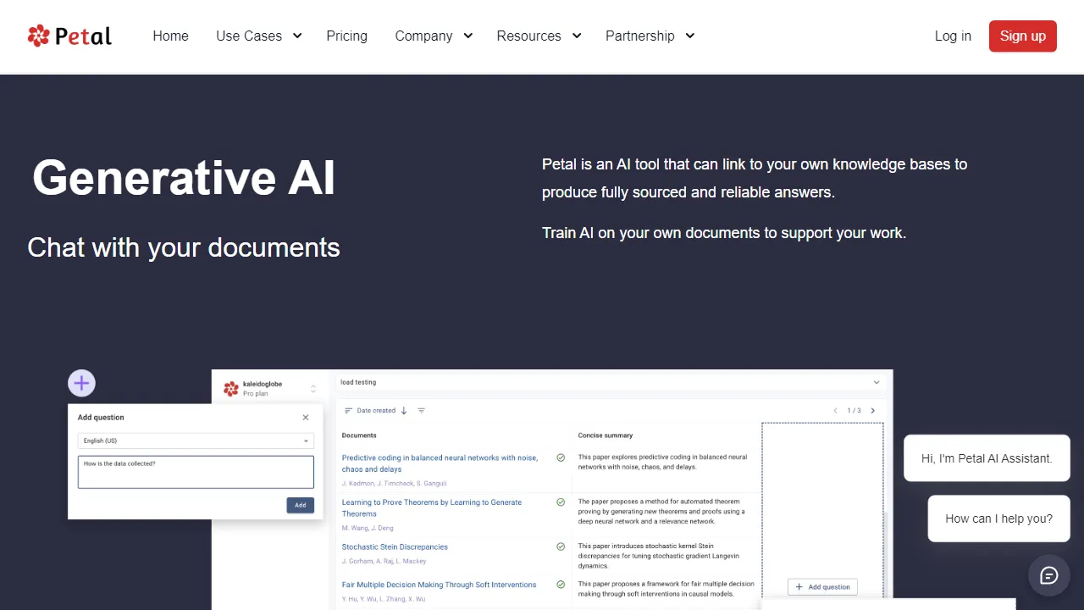Viewport: 1084px width, 610px height.
Task: Click green check for Learning to Prove Theorems
Action: coord(561,502)
